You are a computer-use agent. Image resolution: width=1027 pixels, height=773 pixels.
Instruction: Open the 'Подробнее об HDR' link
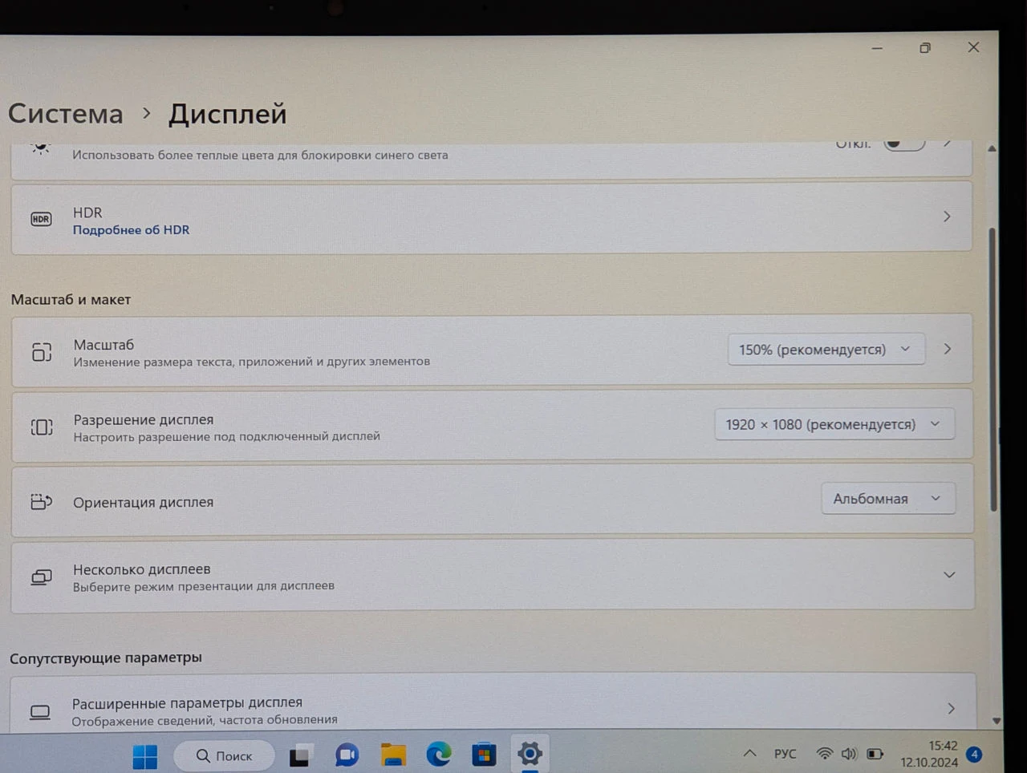(x=131, y=230)
